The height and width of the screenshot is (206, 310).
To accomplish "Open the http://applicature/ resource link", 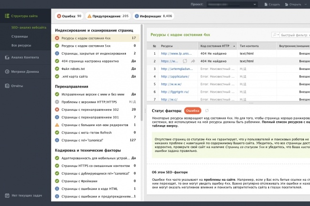I will pos(175,77).
